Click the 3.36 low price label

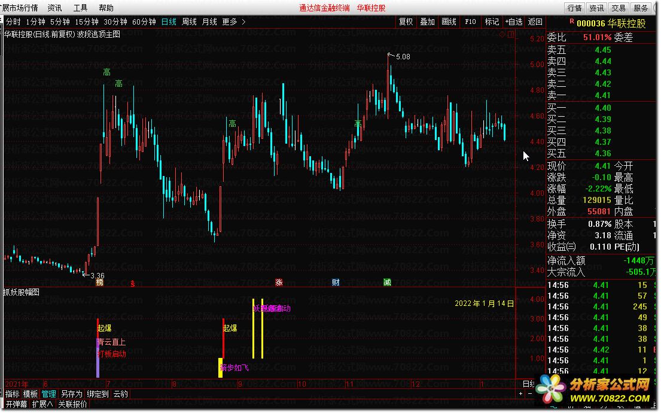(98, 276)
